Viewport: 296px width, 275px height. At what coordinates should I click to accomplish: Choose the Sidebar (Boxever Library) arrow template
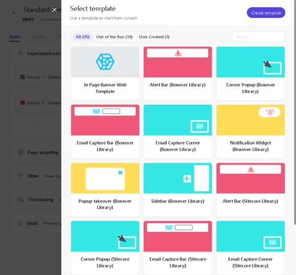pyautogui.click(x=177, y=190)
